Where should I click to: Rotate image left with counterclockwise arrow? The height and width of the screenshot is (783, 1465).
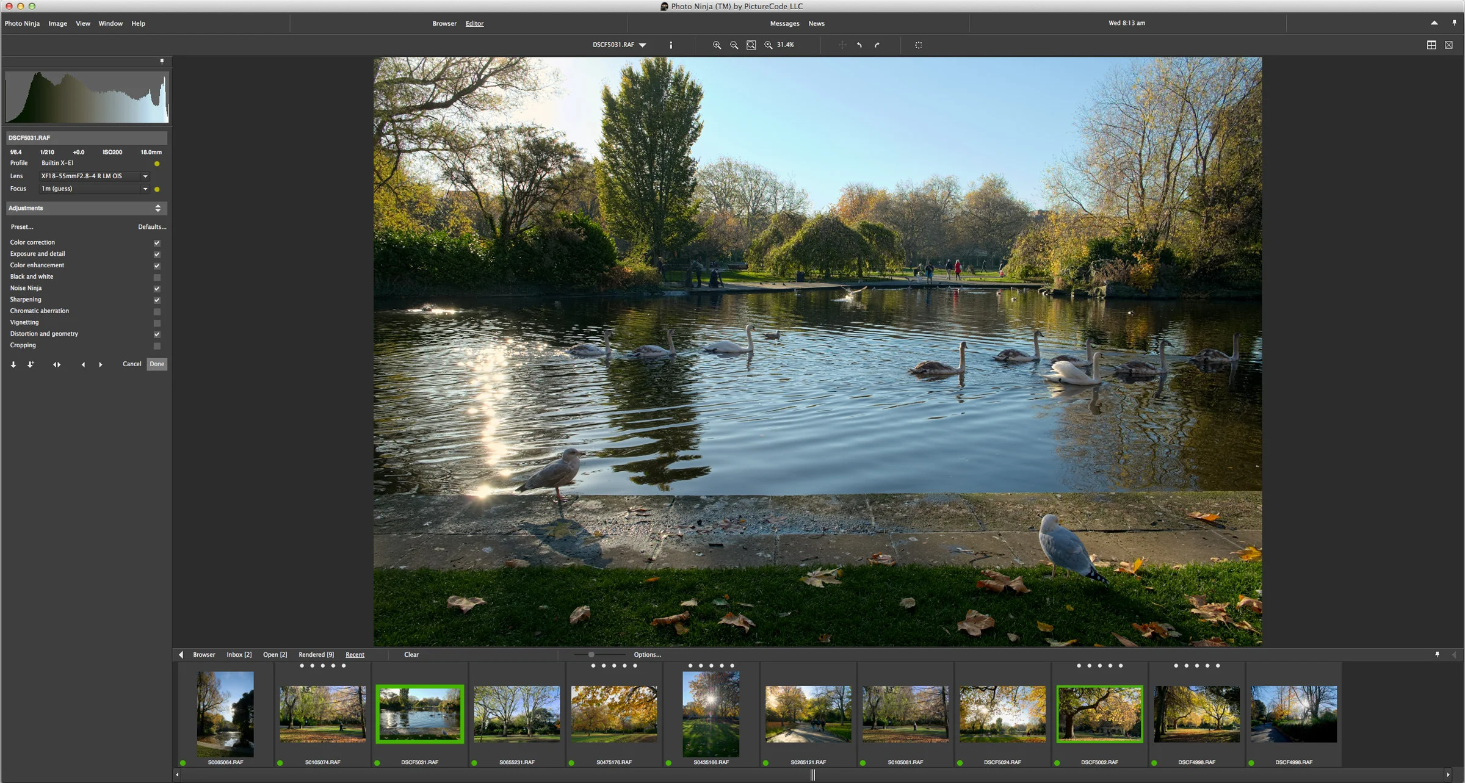click(859, 45)
